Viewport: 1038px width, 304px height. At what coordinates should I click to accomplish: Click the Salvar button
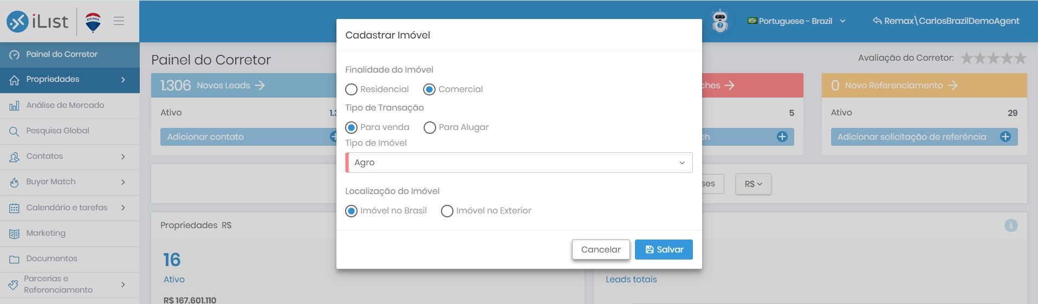point(664,249)
